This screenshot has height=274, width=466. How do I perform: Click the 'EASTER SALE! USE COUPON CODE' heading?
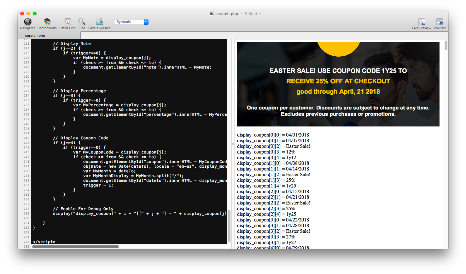338,71
